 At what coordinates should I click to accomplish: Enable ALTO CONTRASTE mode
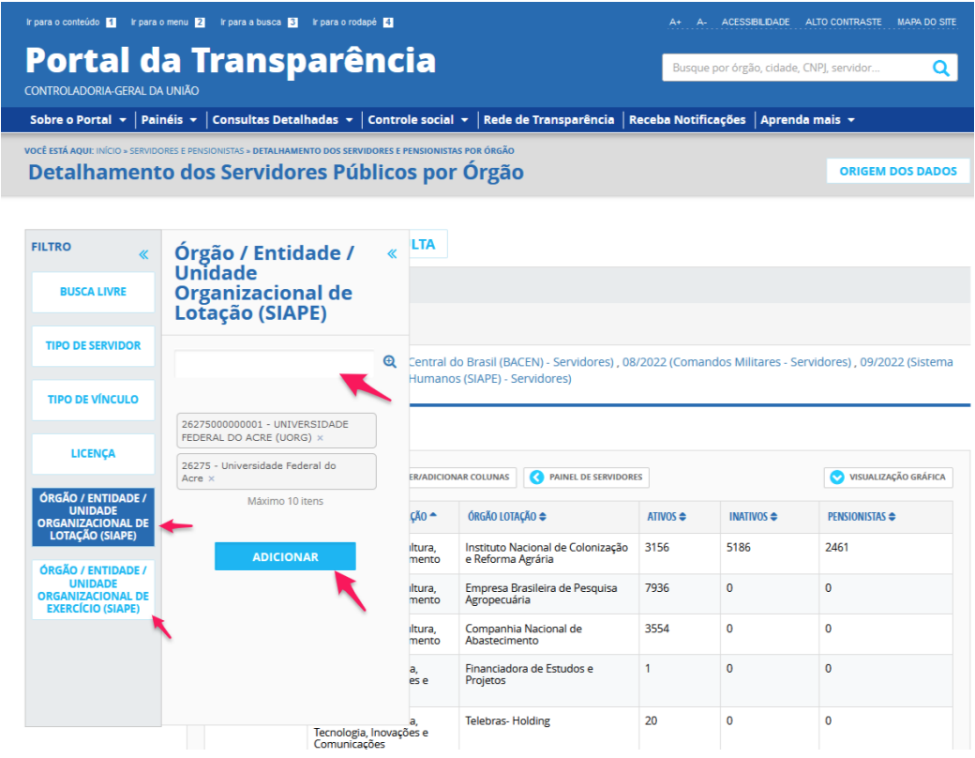843,22
